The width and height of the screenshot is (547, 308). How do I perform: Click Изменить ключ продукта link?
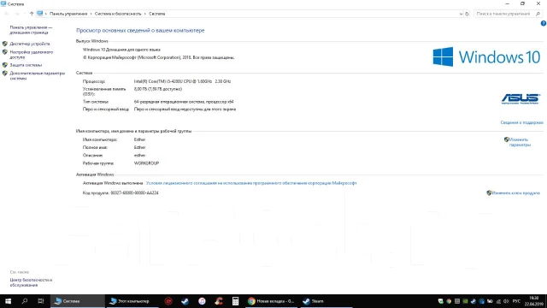pyautogui.click(x=515, y=192)
